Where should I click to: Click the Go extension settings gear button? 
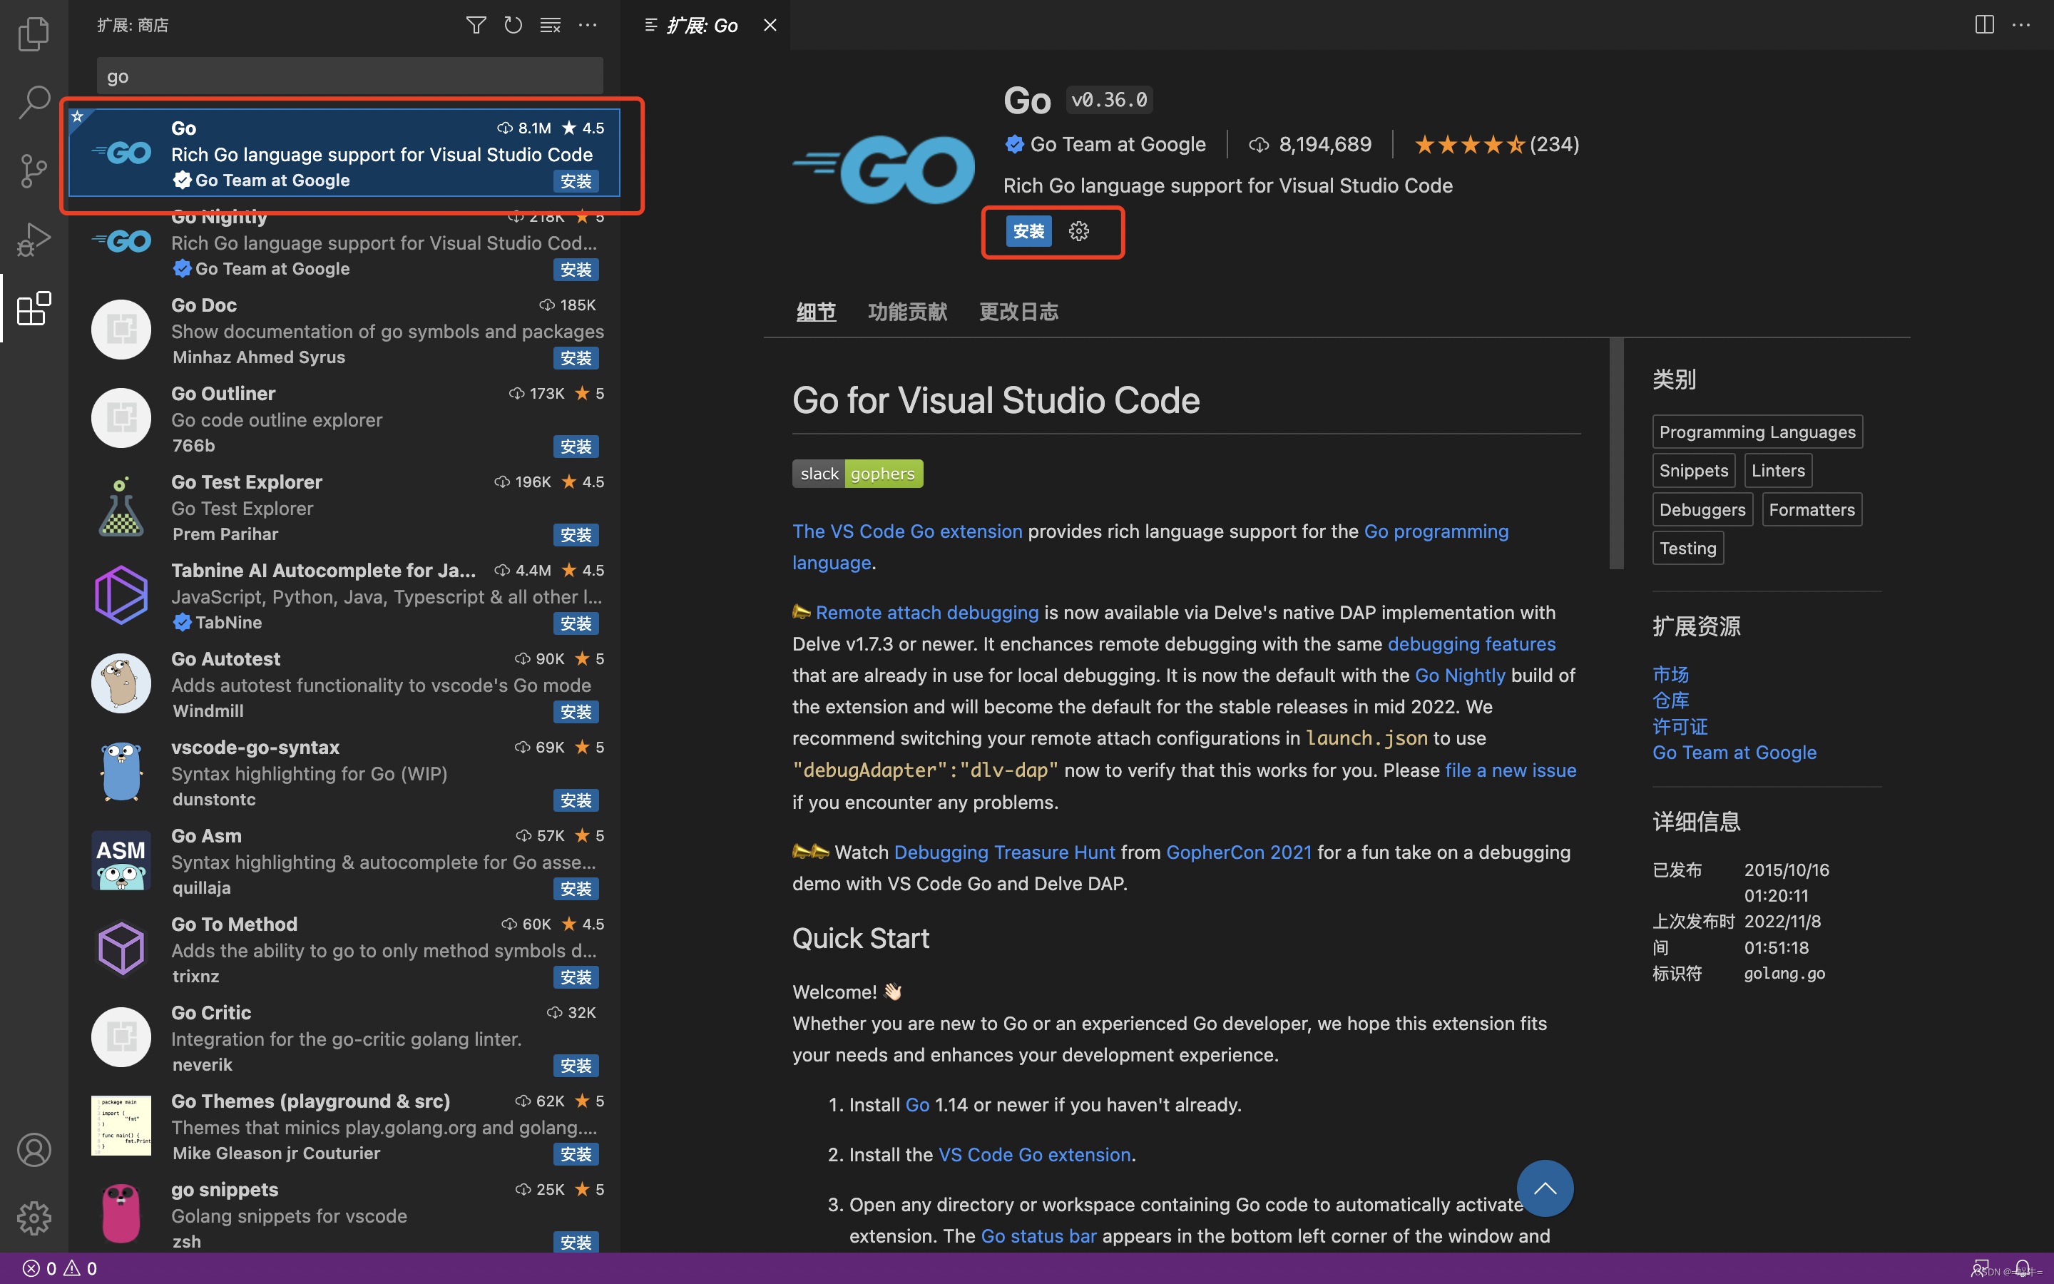tap(1081, 231)
